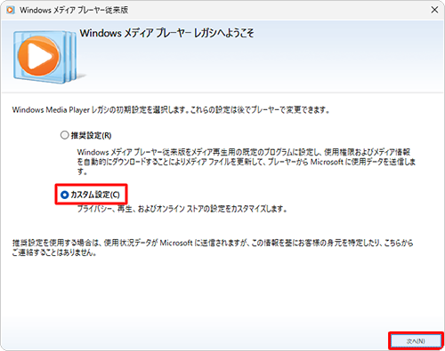Click the bottom Microsoft usage data notice text
Viewport: 445px width, 351px height.
tap(213, 248)
